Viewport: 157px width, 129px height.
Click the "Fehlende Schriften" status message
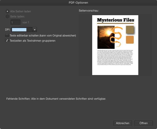pyautogui.click(x=56, y=98)
